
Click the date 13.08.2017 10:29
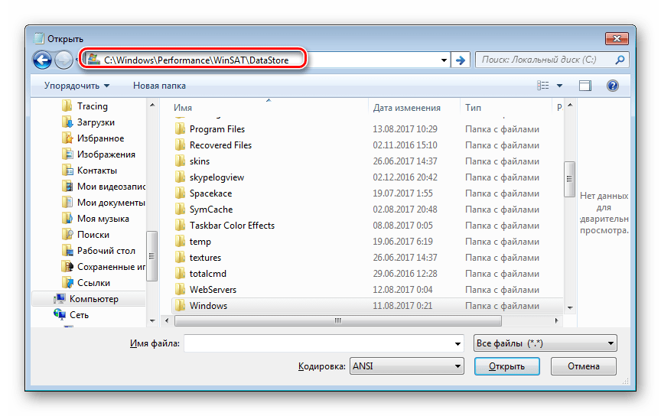point(405,129)
